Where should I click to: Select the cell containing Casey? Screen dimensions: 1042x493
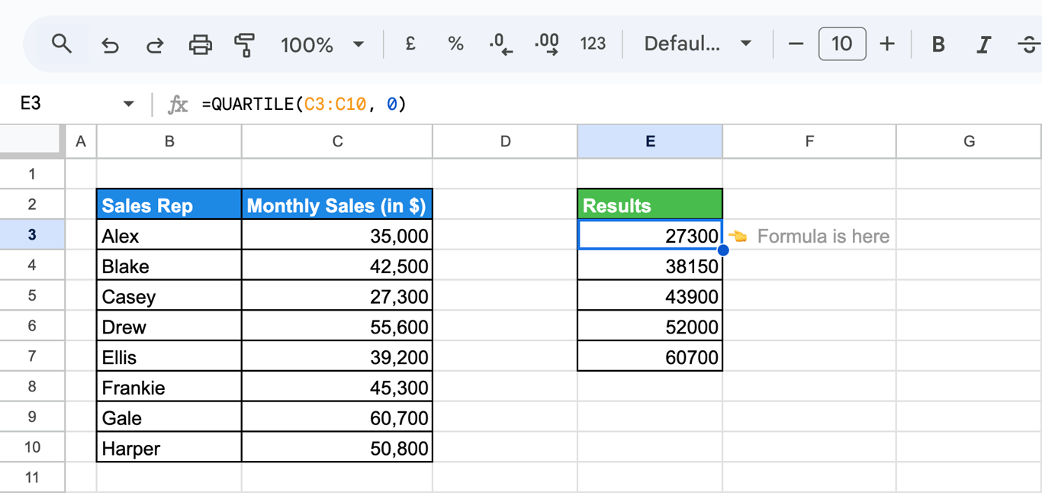coord(169,296)
